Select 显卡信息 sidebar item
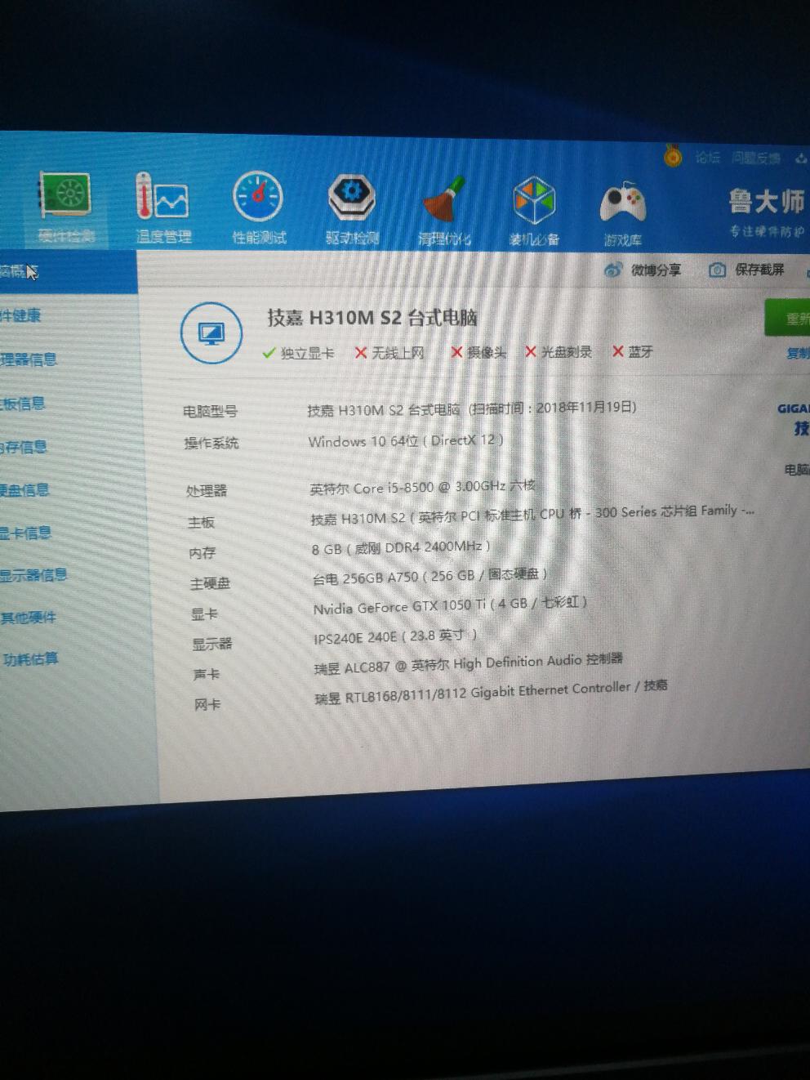This screenshot has width=810, height=1080. [x=25, y=533]
